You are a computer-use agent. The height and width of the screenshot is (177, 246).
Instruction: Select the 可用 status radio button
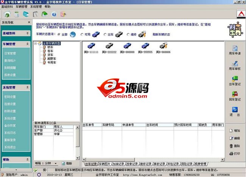click(82, 34)
